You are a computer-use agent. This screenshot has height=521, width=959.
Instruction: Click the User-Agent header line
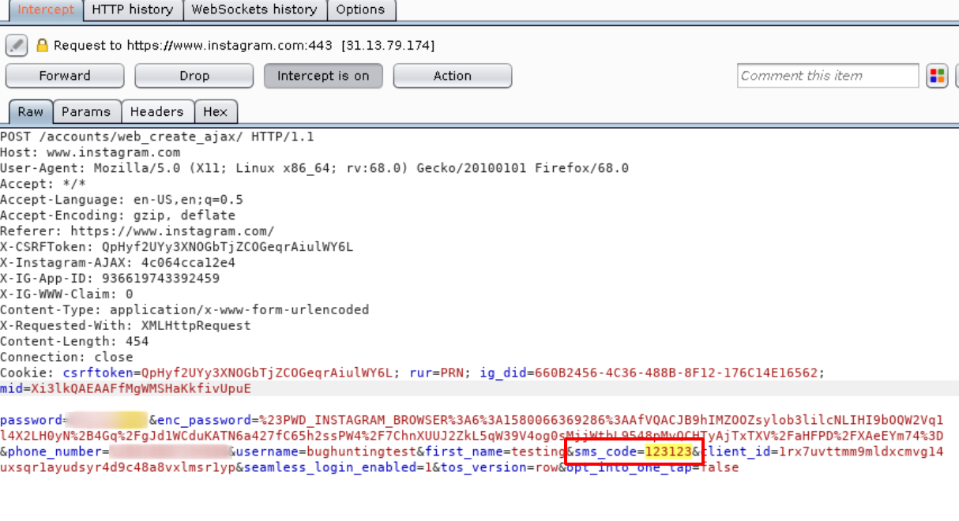314,168
